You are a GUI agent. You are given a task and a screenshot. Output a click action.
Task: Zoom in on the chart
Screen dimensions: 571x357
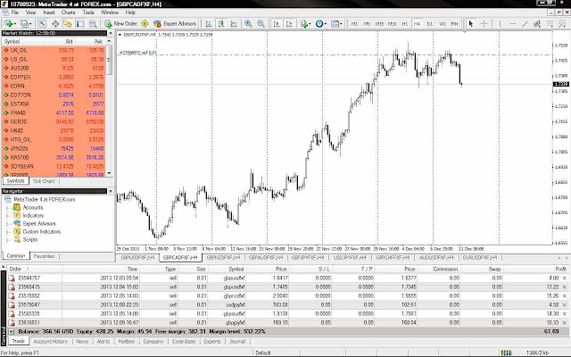(248, 24)
